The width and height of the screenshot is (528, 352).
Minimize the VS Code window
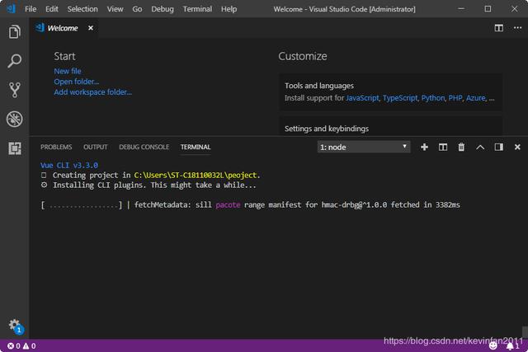pos(461,9)
